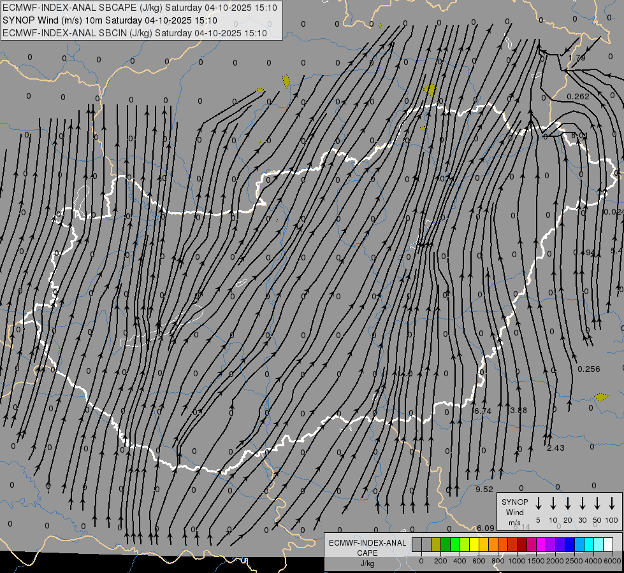
Task: Click the '1000' tick on CAPE scale
Action: 516,561
